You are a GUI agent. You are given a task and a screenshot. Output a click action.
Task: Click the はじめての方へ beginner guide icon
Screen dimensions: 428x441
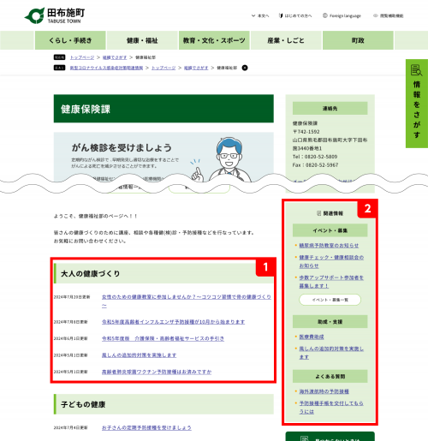pyautogui.click(x=281, y=15)
